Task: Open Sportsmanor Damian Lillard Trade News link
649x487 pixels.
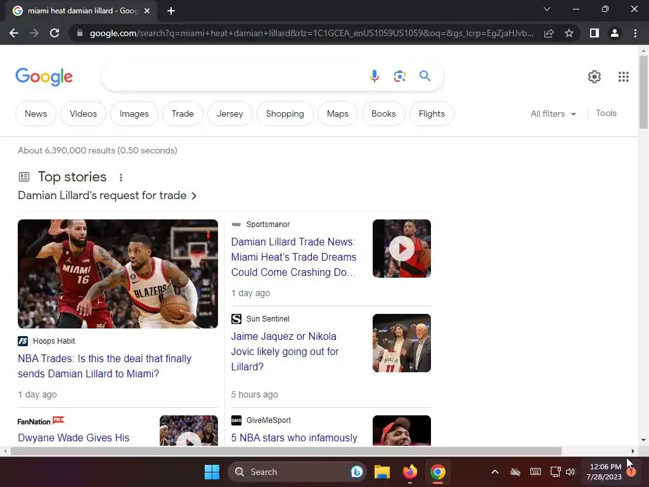Action: [x=293, y=257]
